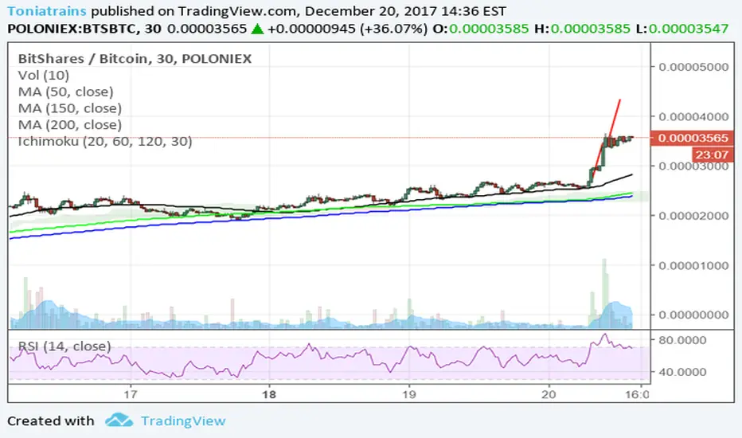Click the tallest green volume bar
This screenshot has width=742, height=438.
(604, 292)
